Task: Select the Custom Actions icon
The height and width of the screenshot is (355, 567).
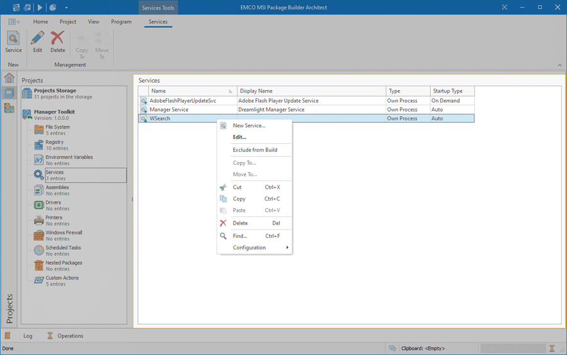Action: point(38,281)
